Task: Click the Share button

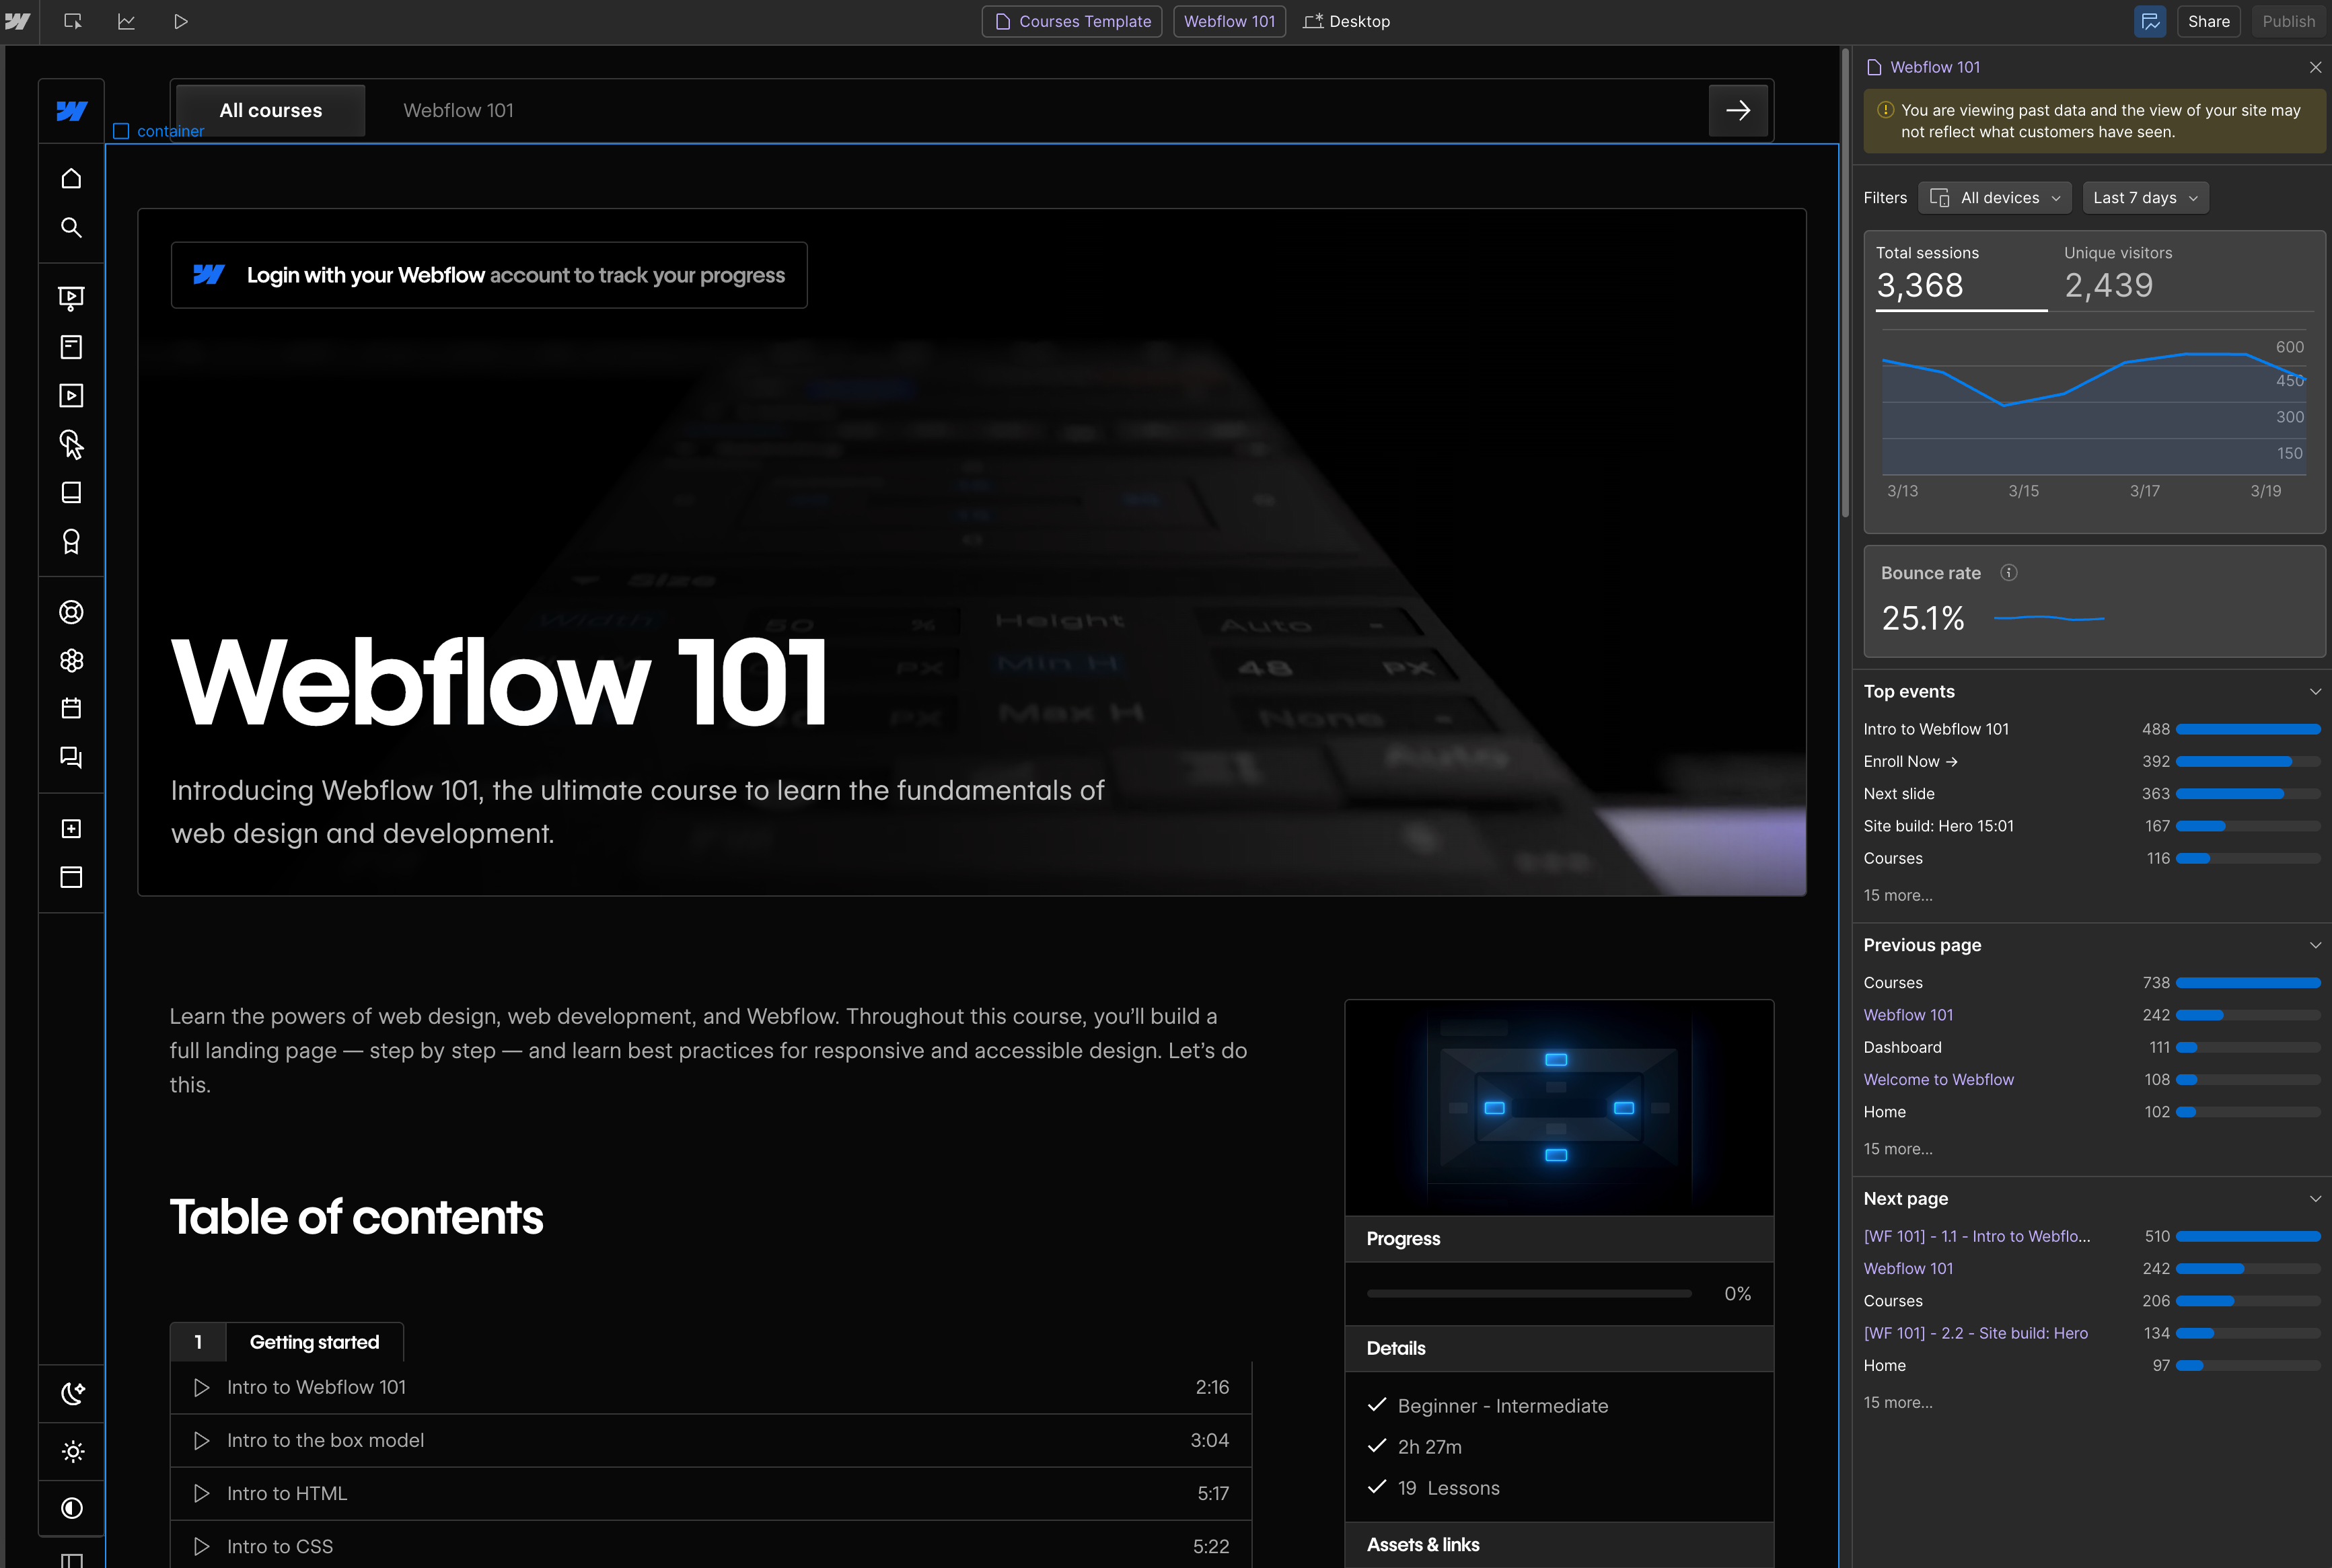Action: coord(2208,21)
